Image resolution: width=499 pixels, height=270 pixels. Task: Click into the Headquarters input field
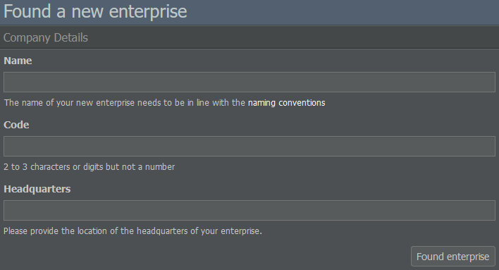[249, 210]
